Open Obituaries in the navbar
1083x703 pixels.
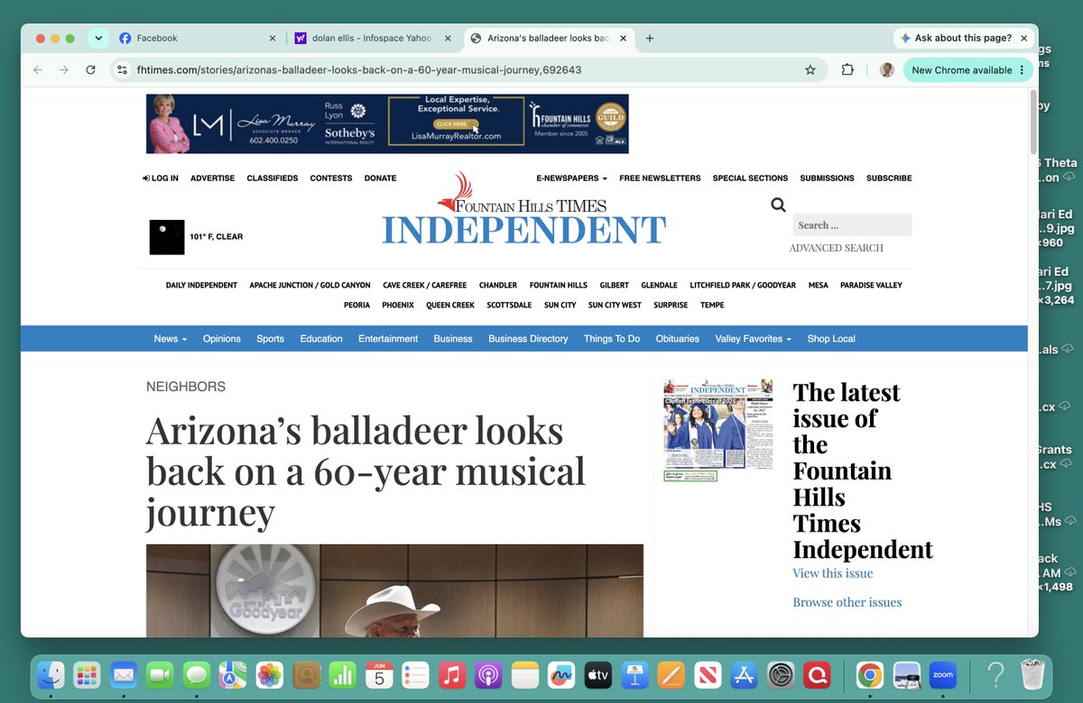[678, 339]
